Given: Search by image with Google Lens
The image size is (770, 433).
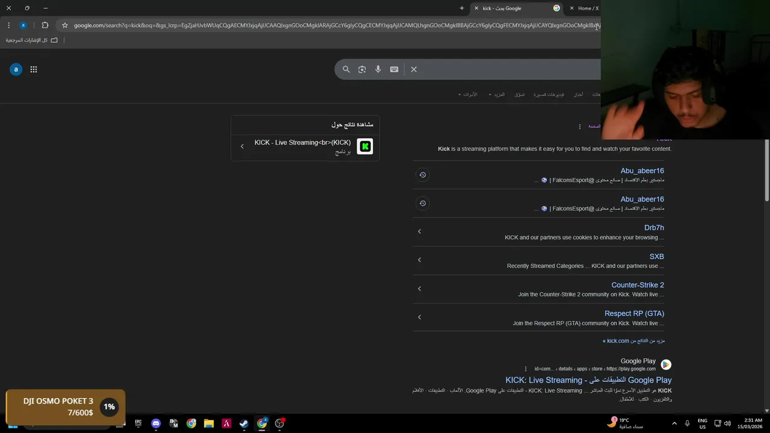Looking at the screenshot, I should (x=362, y=69).
